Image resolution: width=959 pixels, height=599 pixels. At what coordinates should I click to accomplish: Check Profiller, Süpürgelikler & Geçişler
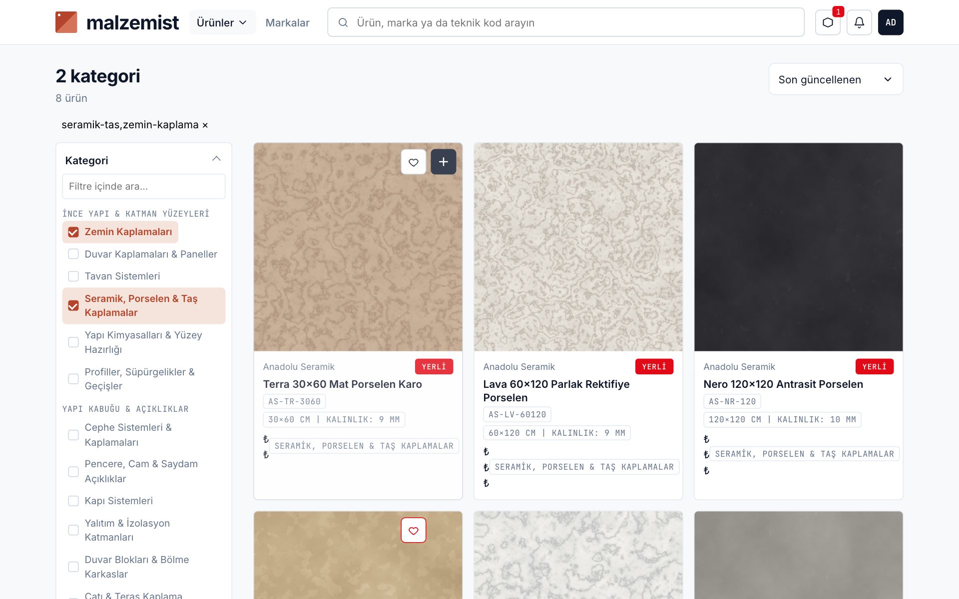(x=73, y=379)
